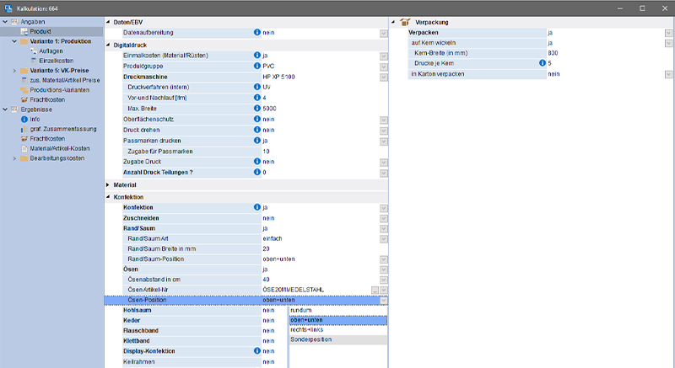Screen dimensions: 675x368
Task: Click info icon for Vor-und Nachlauf
Action: [x=257, y=98]
